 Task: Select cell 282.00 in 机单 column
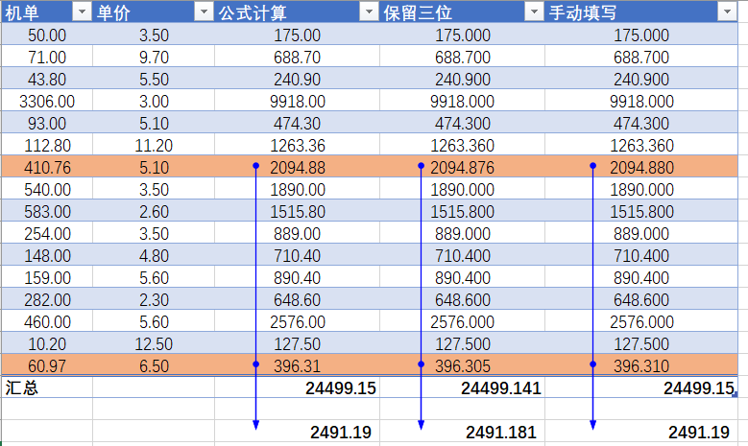pyautogui.click(x=47, y=299)
